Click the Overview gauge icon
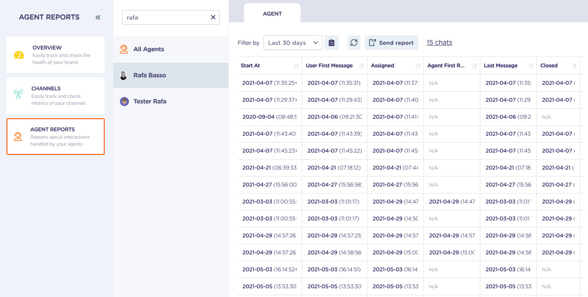The height and width of the screenshot is (297, 588). (19, 55)
